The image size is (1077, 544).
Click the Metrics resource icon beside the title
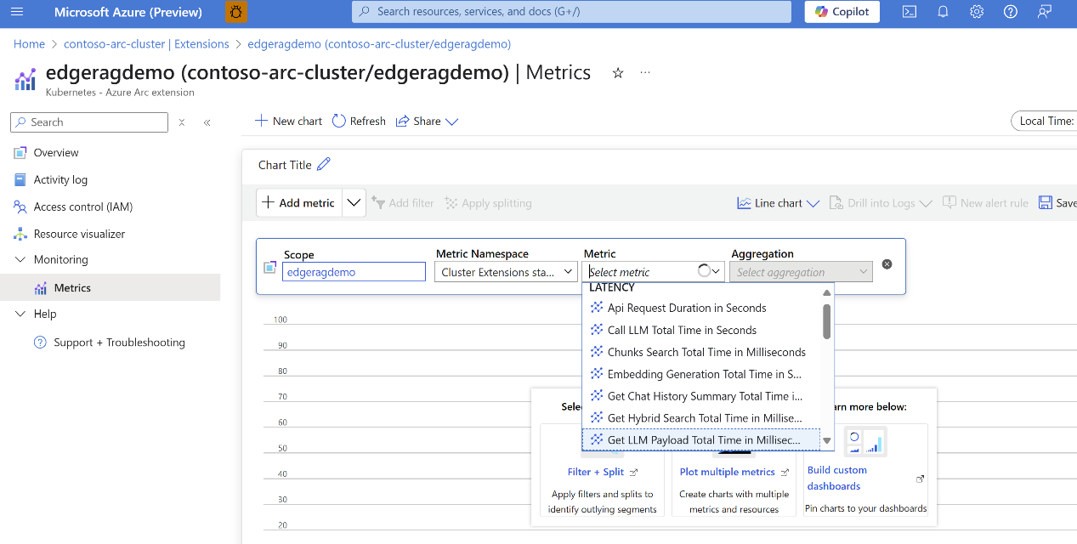pos(25,79)
